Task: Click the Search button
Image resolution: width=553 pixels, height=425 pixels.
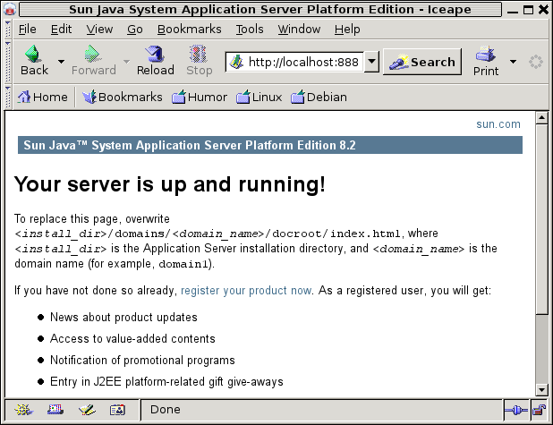Action: (x=422, y=62)
